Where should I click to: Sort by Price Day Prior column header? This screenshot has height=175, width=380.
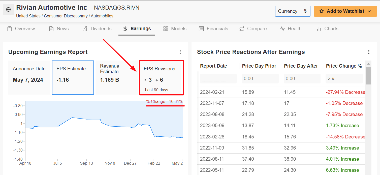pos(259,66)
